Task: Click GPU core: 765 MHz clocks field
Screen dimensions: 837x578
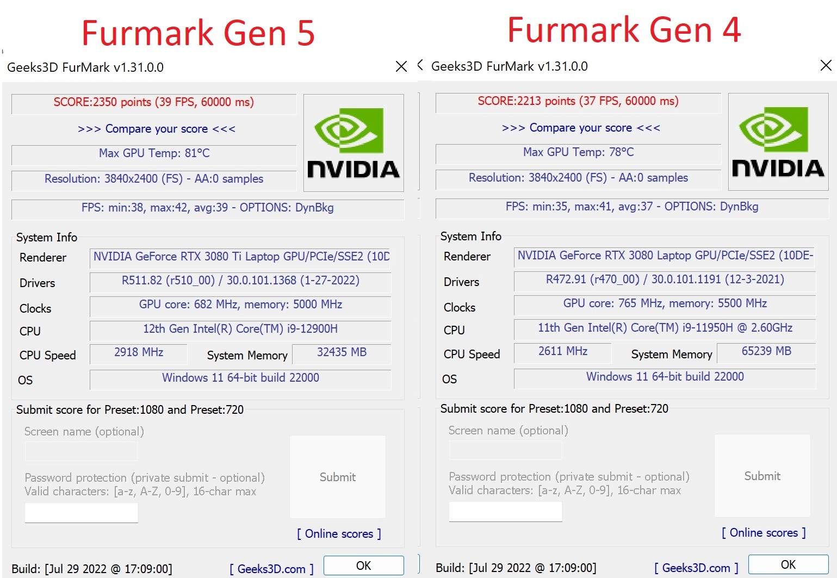Action: click(x=665, y=304)
